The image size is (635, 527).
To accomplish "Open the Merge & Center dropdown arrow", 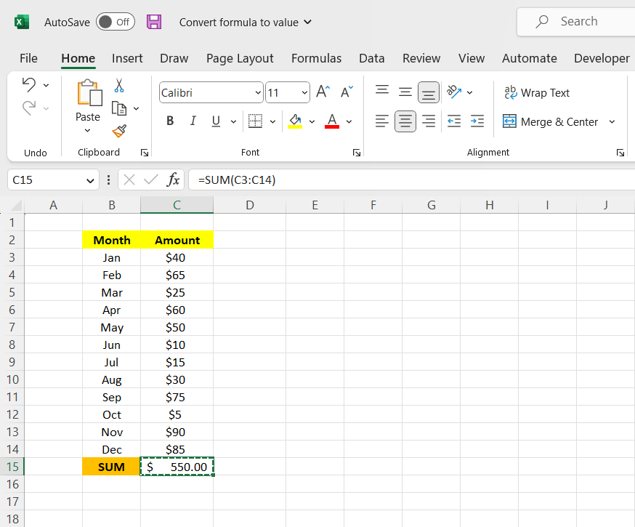I will [612, 121].
